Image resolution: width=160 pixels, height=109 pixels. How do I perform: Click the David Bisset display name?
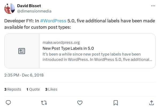29,6
